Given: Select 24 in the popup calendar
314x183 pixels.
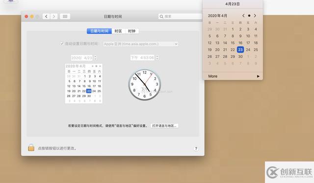Looking at the screenshot, I should (248, 49).
